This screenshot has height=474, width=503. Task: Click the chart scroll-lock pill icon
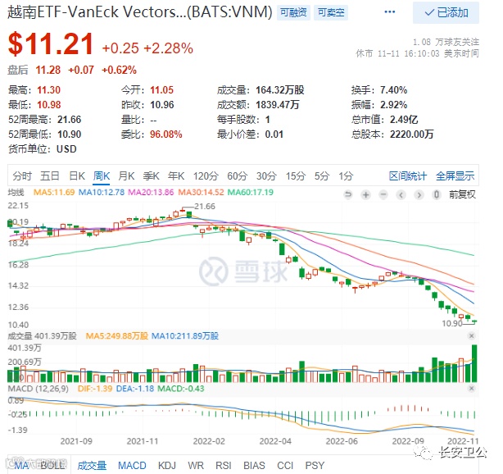[x=437, y=194]
